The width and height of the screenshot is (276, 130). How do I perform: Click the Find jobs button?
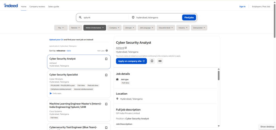tap(189, 18)
